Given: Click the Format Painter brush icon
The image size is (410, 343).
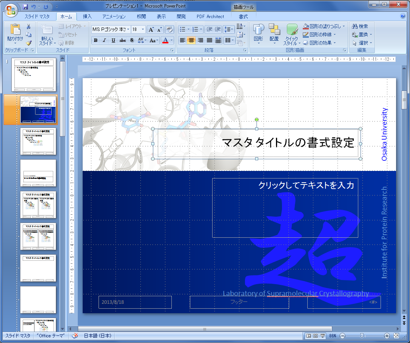Looking at the screenshot, I should (29, 43).
